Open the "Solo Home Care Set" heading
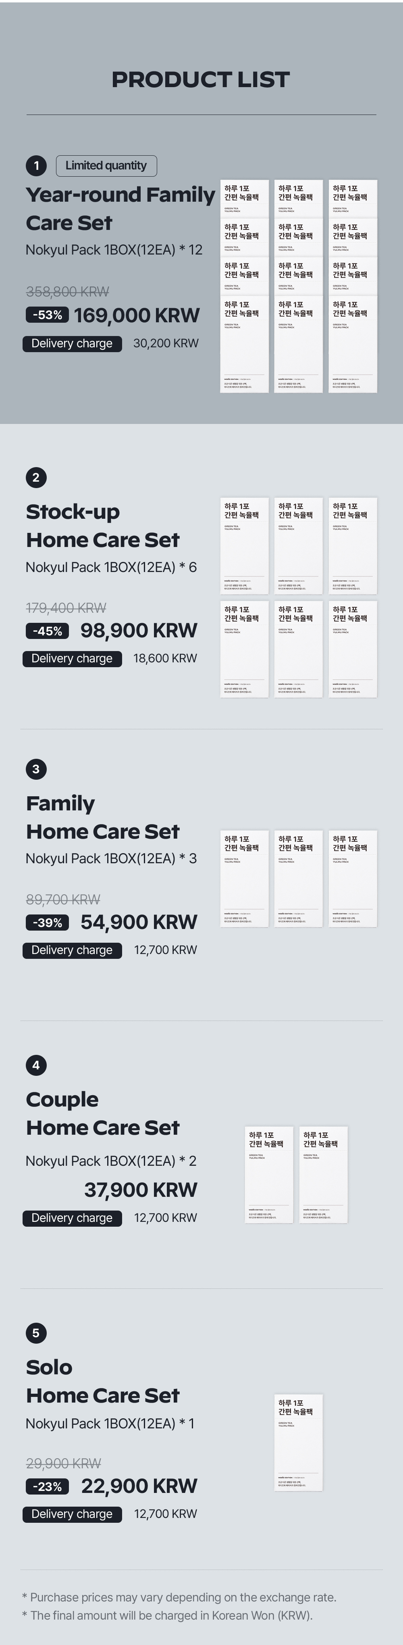403x1645 pixels. [103, 1381]
